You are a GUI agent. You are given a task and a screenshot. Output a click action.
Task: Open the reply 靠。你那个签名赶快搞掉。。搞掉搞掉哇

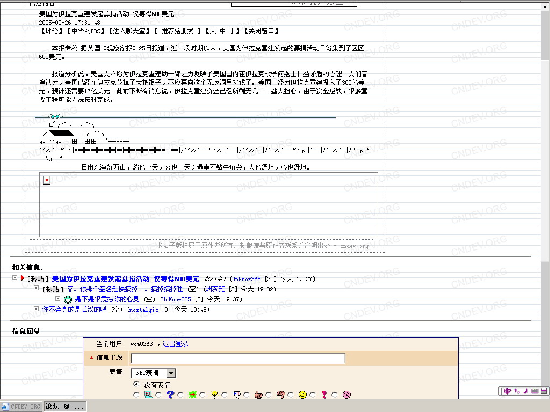(125, 289)
